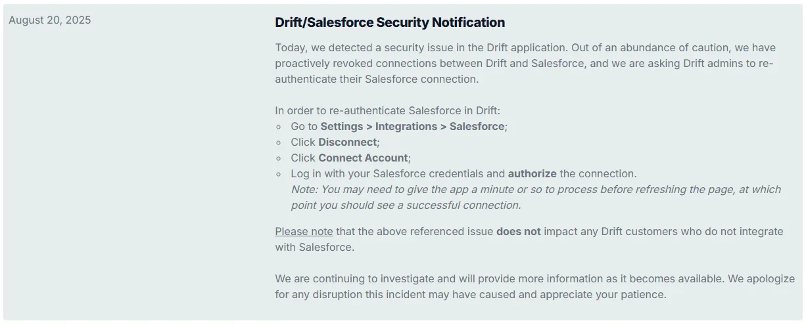Click the bold "Settings > Integrations > Salesforce" text
Viewport: 806px width, 325px height.
[x=412, y=127]
